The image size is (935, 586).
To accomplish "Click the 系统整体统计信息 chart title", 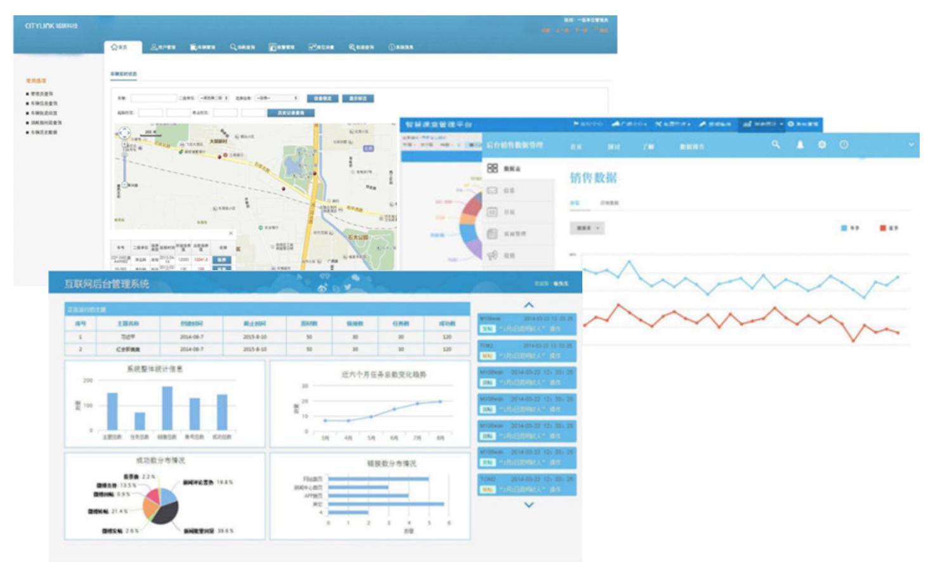I will pyautogui.click(x=155, y=369).
